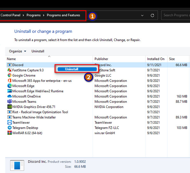Click the 88.7 MB size value
Viewport: 190px width, 173px height.
tap(181, 101)
